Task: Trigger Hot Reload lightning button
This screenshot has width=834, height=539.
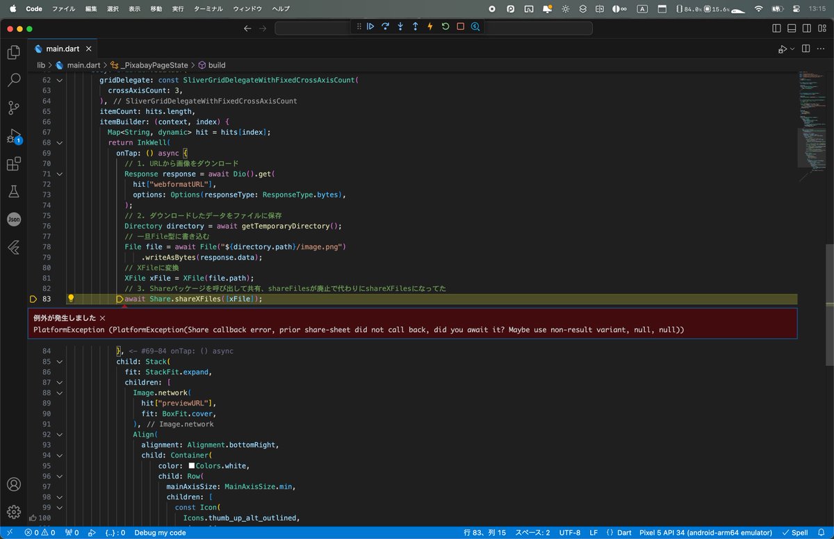Action: click(x=430, y=26)
